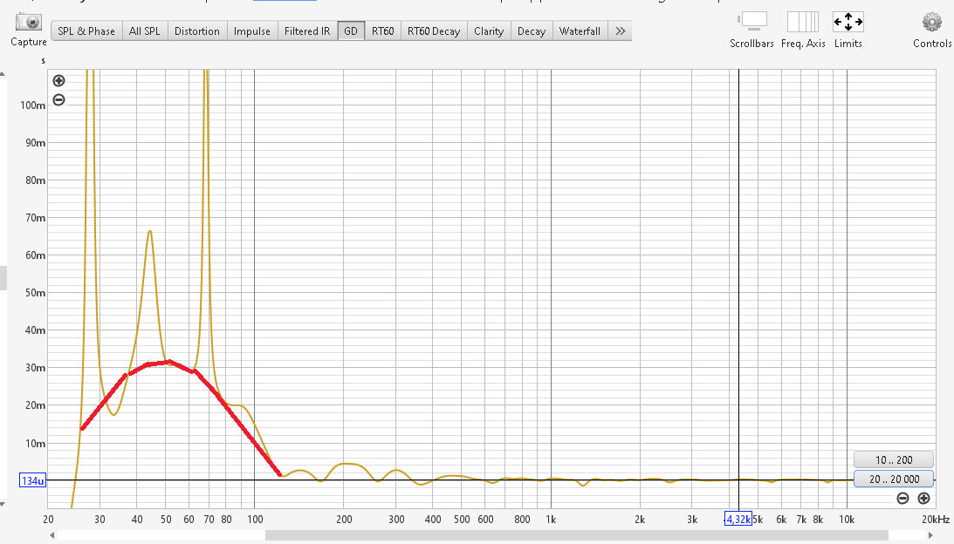
Task: Zoom out horizontal axis minus icon
Action: pos(903,499)
